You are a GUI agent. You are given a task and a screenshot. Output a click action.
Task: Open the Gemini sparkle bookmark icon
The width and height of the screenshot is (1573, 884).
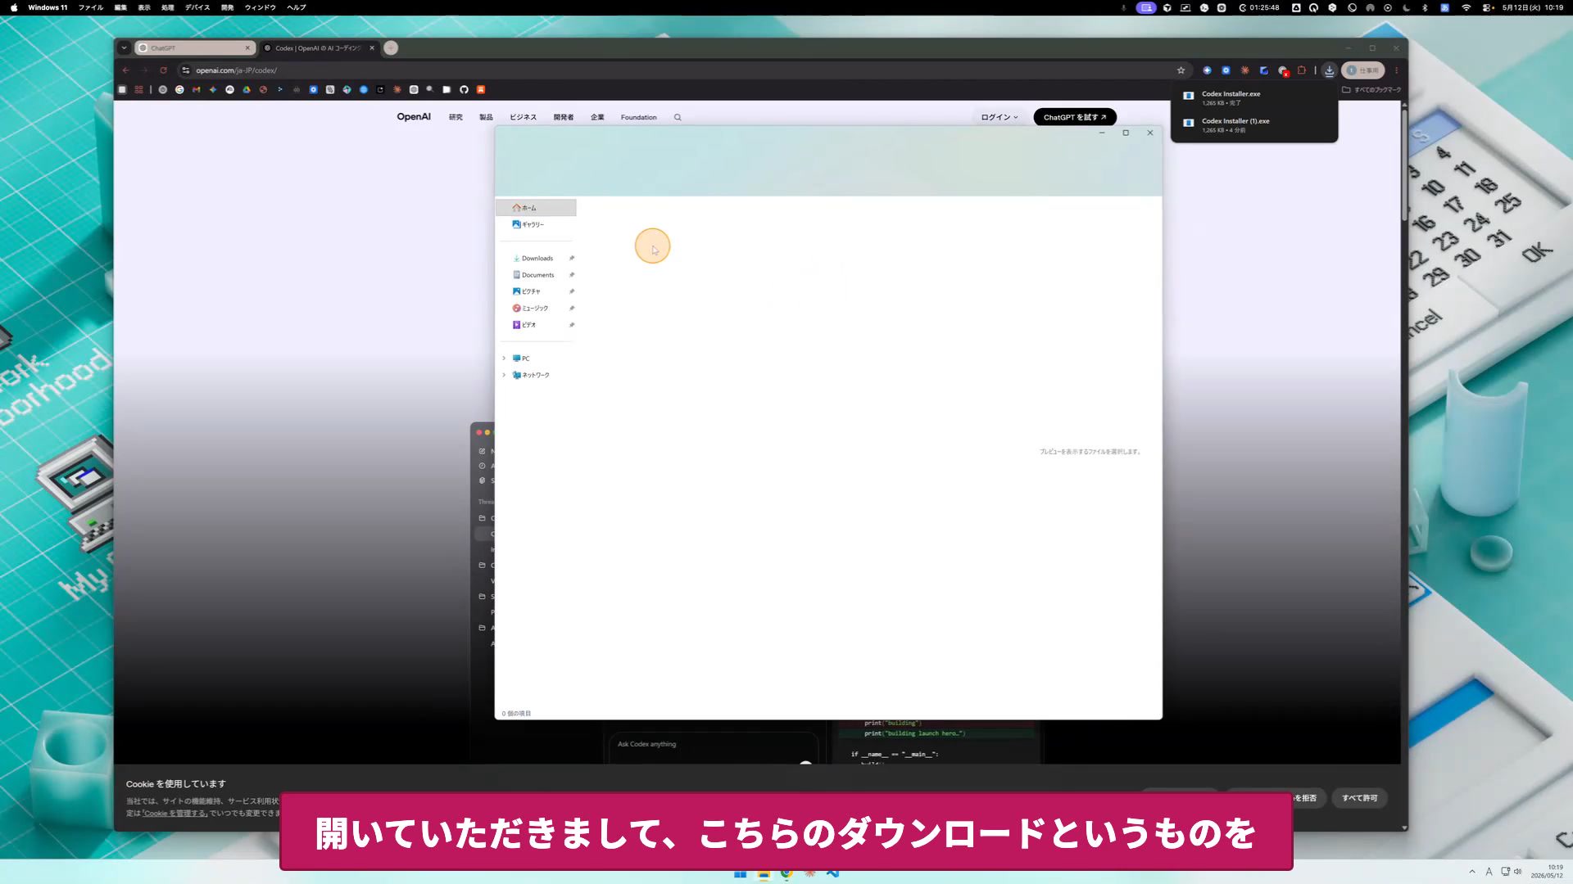213,90
